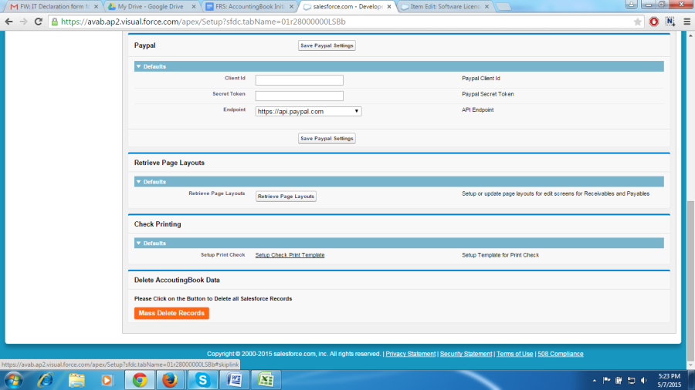The width and height of the screenshot is (695, 390).
Task: Open Firefox from the taskbar
Action: (x=171, y=379)
